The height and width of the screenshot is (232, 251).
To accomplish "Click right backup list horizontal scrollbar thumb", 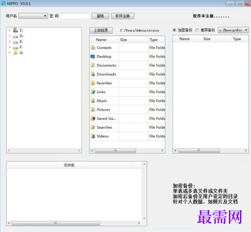I will (199, 150).
